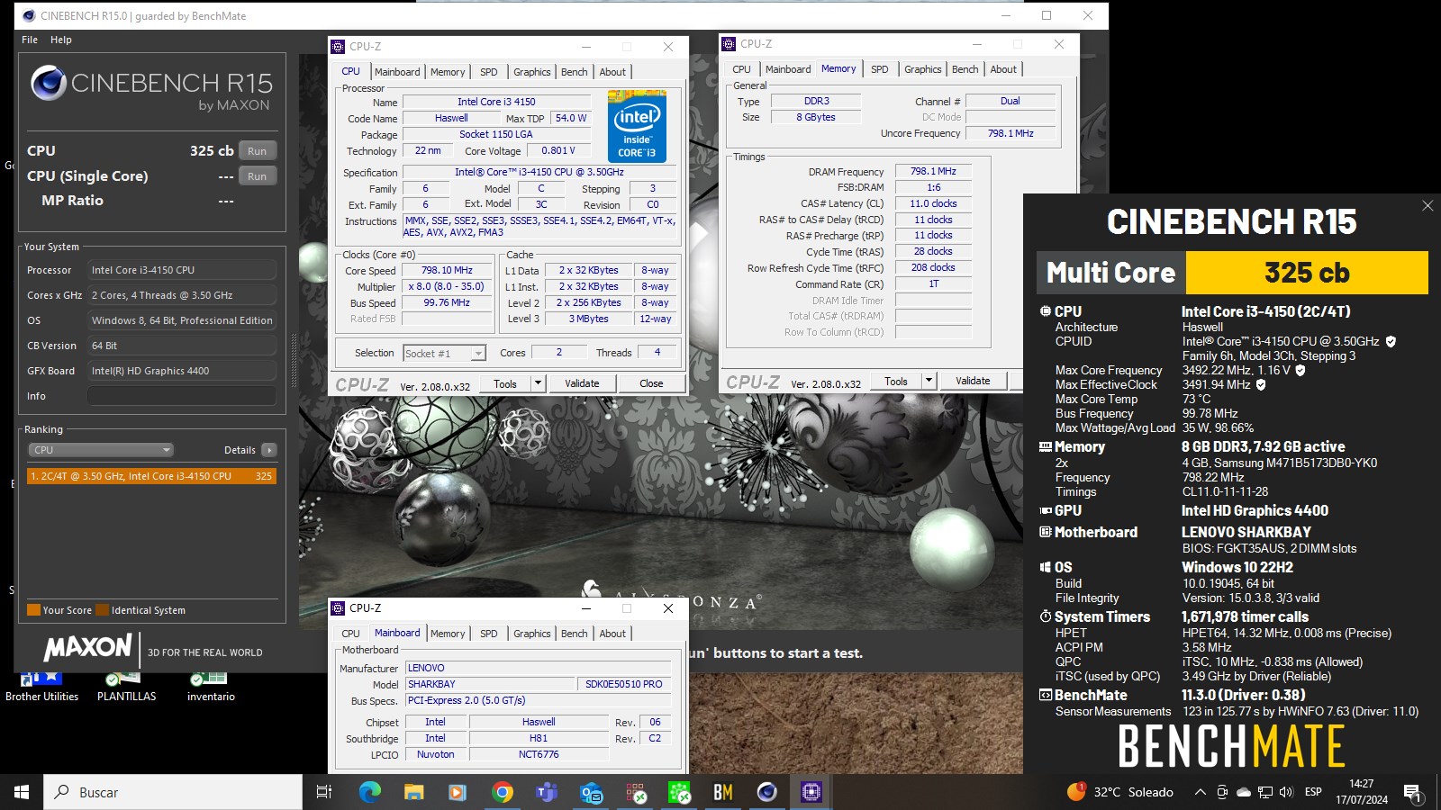Select ranking entry Intel Core i3-4150 325
The image size is (1441, 810).
click(x=151, y=476)
